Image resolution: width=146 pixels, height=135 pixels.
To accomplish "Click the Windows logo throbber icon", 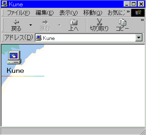I will [138, 13].
